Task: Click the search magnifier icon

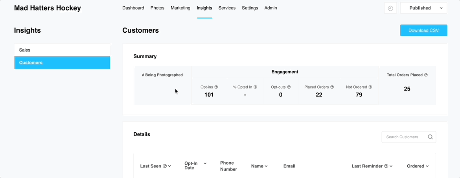Action: click(430, 137)
